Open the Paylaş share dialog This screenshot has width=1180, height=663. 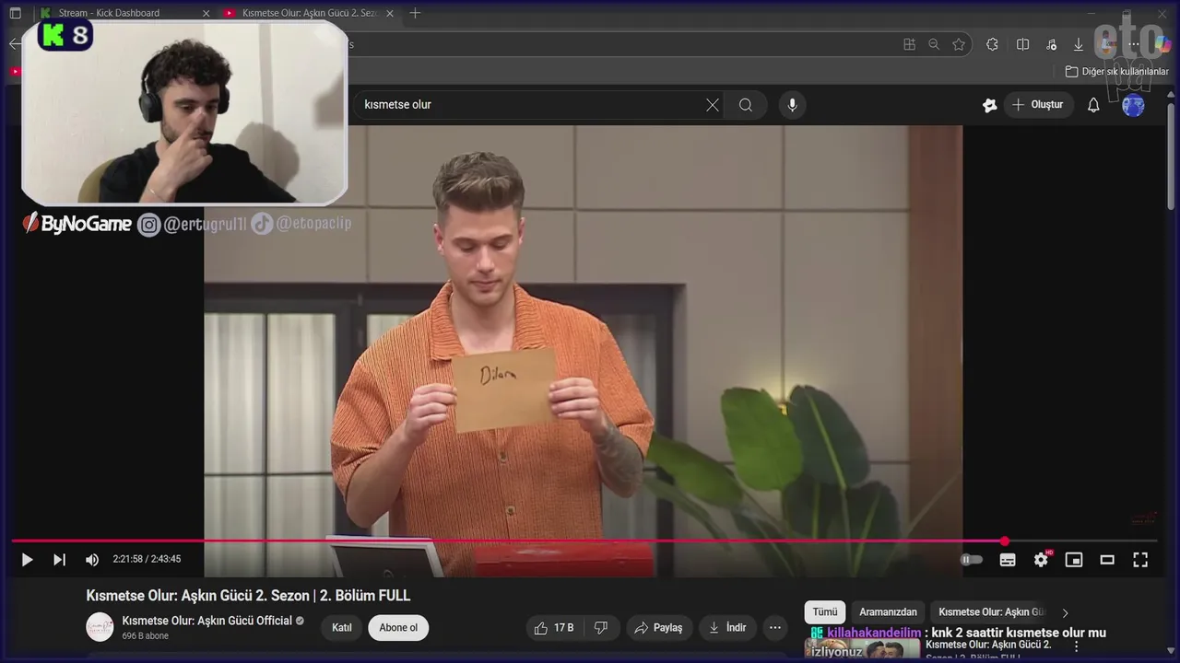pos(659,628)
